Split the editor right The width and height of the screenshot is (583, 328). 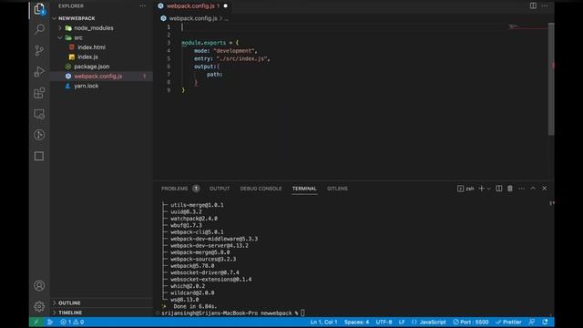[533, 5]
